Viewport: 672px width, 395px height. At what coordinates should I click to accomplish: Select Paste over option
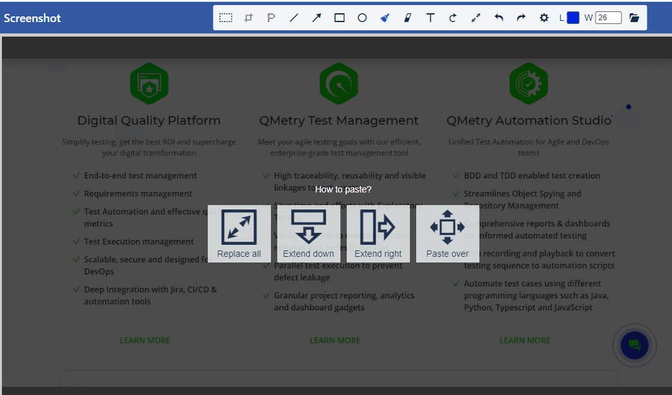447,233
